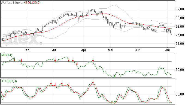Click the RSI(14) indicator label
This screenshot has width=188, height=105.
[x=7, y=55]
